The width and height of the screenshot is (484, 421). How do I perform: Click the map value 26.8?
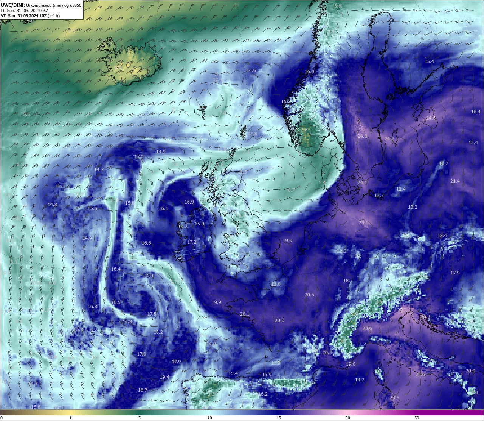pos(362,136)
